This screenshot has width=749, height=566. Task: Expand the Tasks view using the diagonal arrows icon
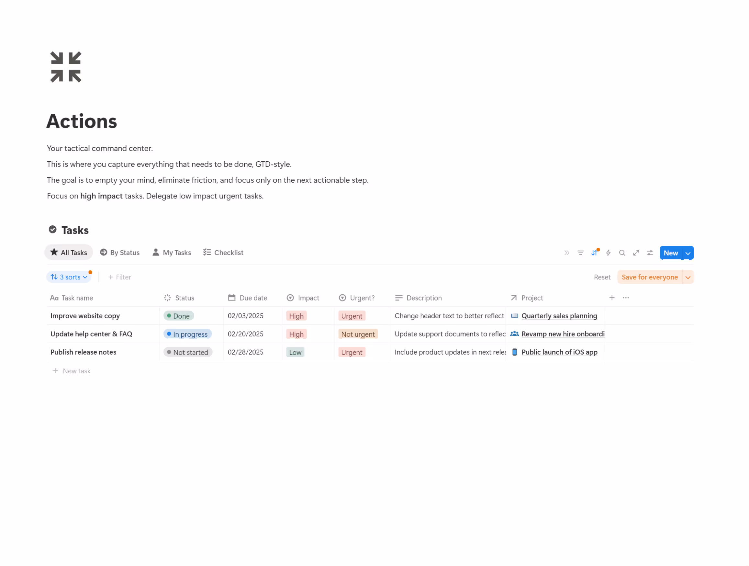[636, 253]
